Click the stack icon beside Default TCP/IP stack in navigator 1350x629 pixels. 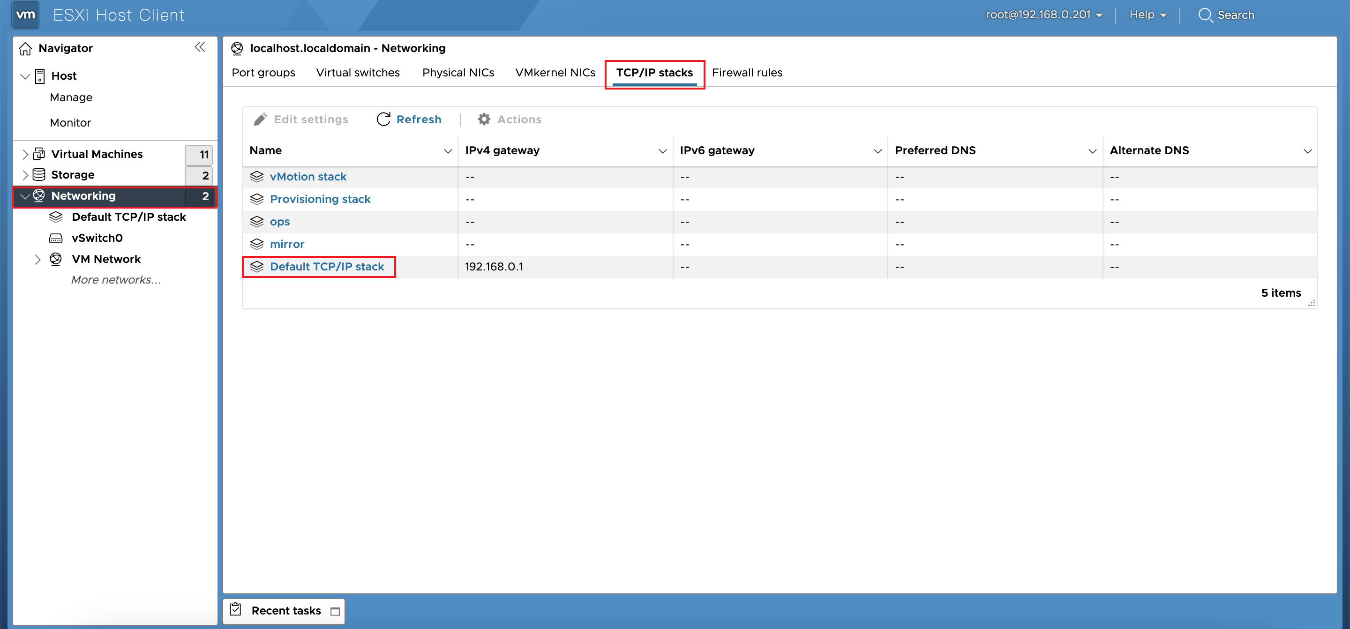(x=56, y=217)
